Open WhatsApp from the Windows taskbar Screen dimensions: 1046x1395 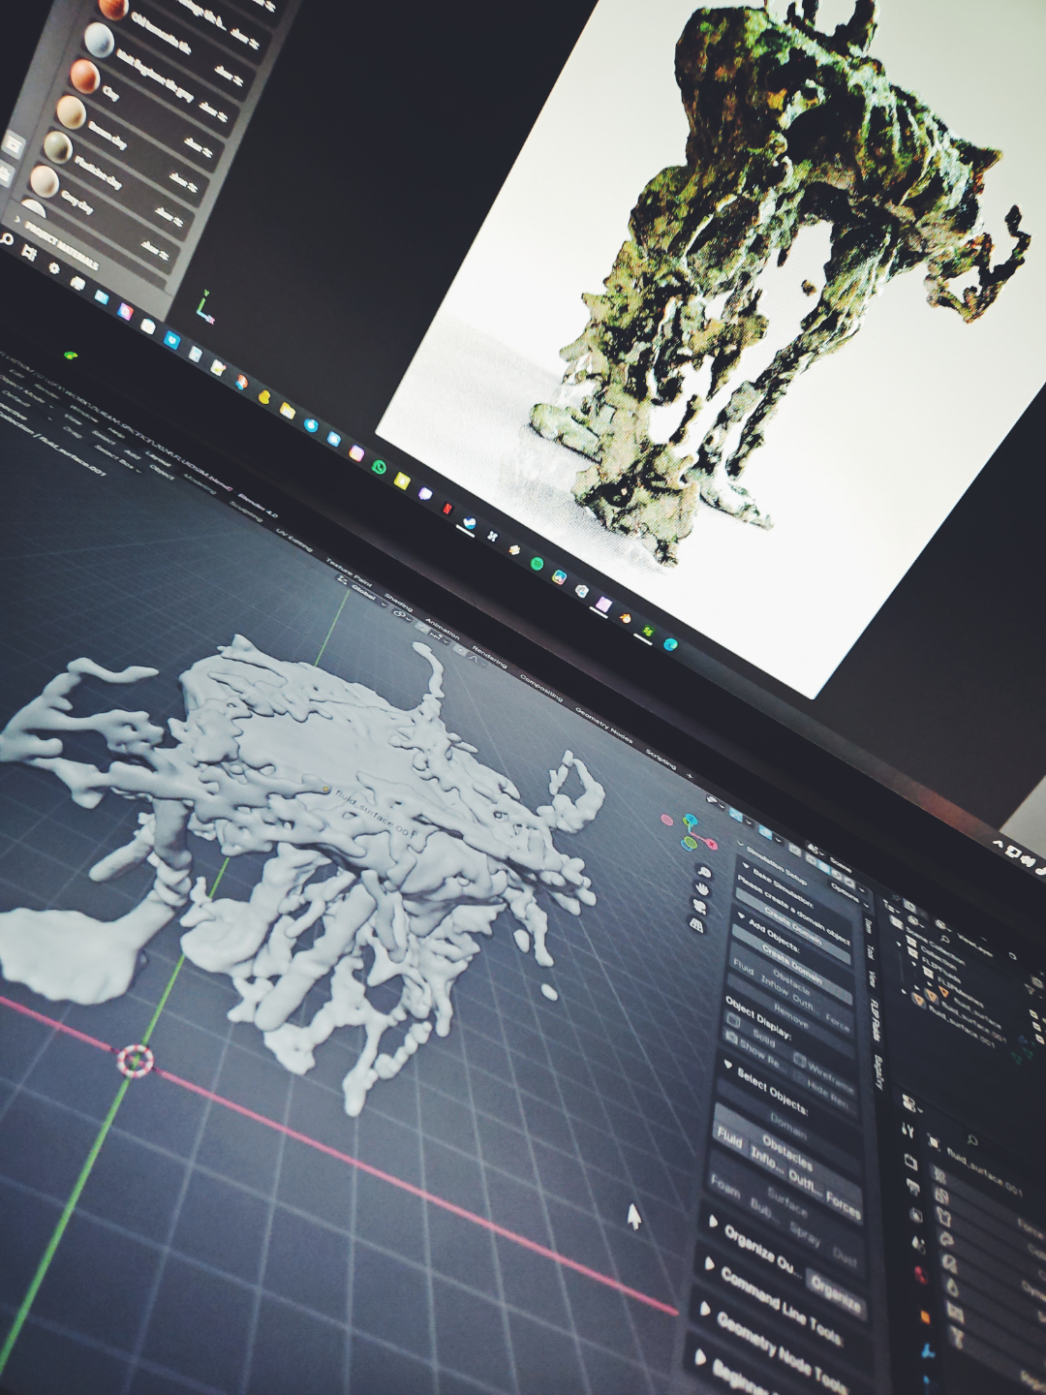(379, 467)
